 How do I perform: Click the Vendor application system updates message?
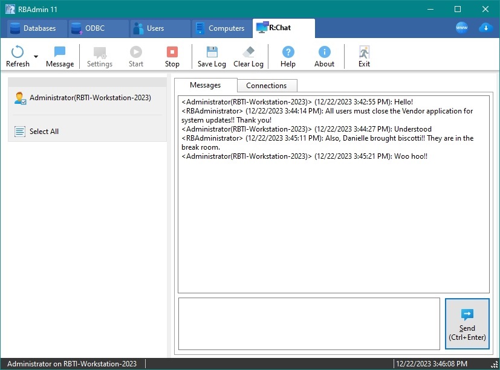(327, 115)
